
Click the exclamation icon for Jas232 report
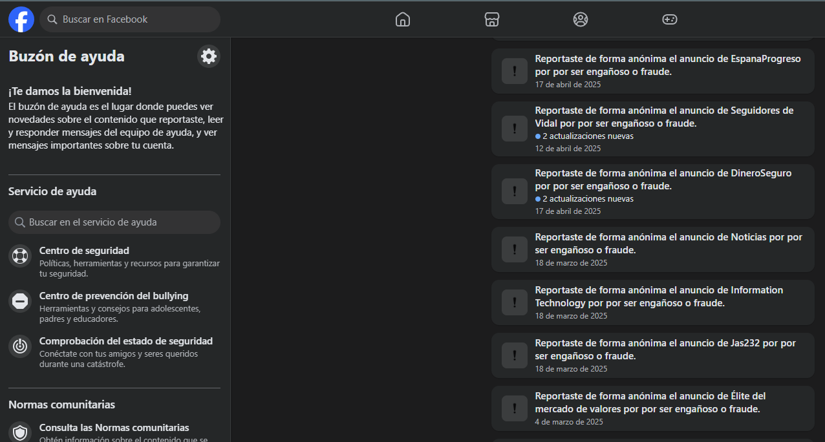coord(515,355)
